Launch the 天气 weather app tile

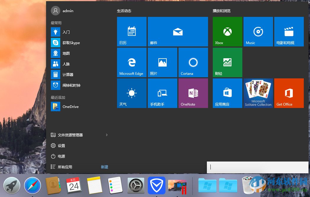[132, 93]
